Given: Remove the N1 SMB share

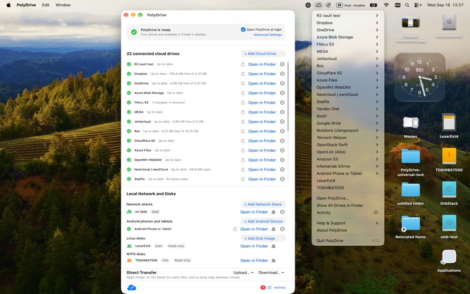Looking at the screenshot, I should pyautogui.click(x=283, y=212).
